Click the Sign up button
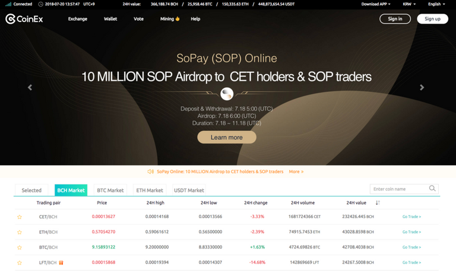This screenshot has width=456, height=271. tap(432, 19)
